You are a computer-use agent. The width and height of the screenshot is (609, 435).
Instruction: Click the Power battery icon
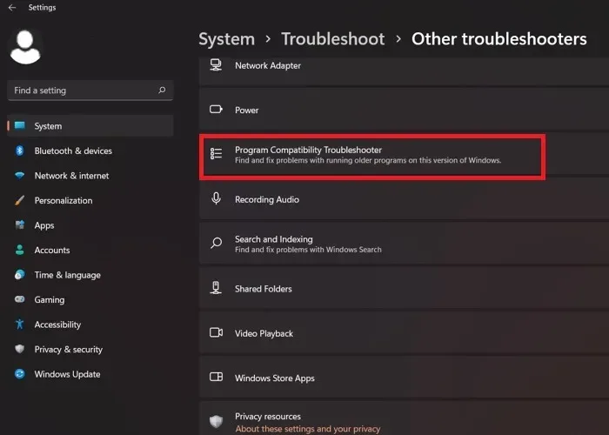click(x=216, y=110)
